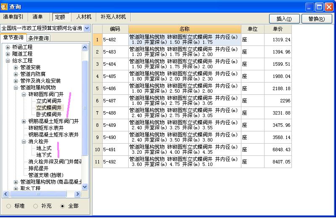Open the 人材机 tab
Screen dimensions: 336x219
coord(84,17)
